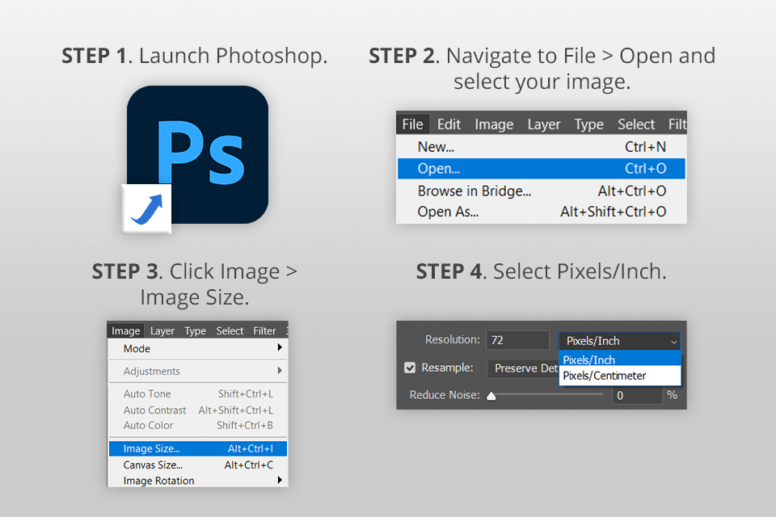Expand the Mode submenu
The image size is (776, 517).
click(197, 348)
